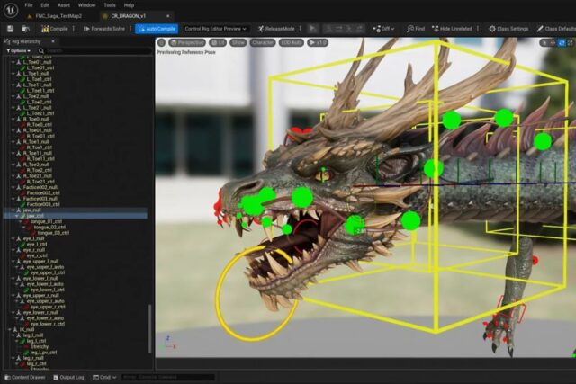Open the Rig Hierarchy Options dropdown
Viewport: 576px width, 384px height.
(x=20, y=51)
